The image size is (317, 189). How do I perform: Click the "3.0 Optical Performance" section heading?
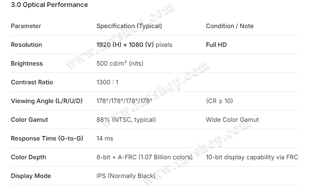pyautogui.click(x=49, y=5)
